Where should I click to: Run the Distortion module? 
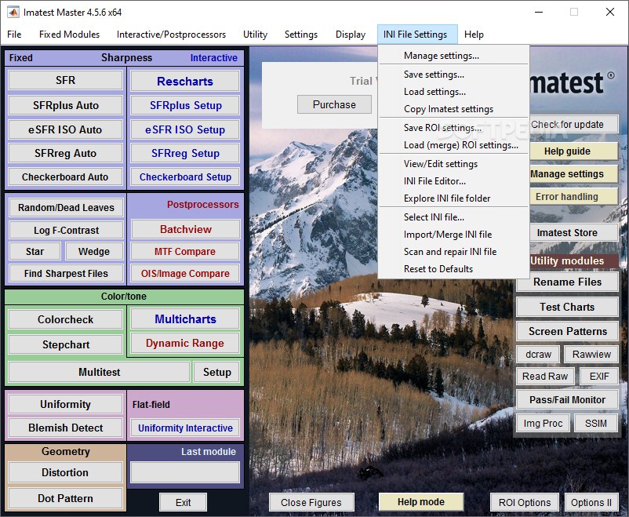point(65,472)
